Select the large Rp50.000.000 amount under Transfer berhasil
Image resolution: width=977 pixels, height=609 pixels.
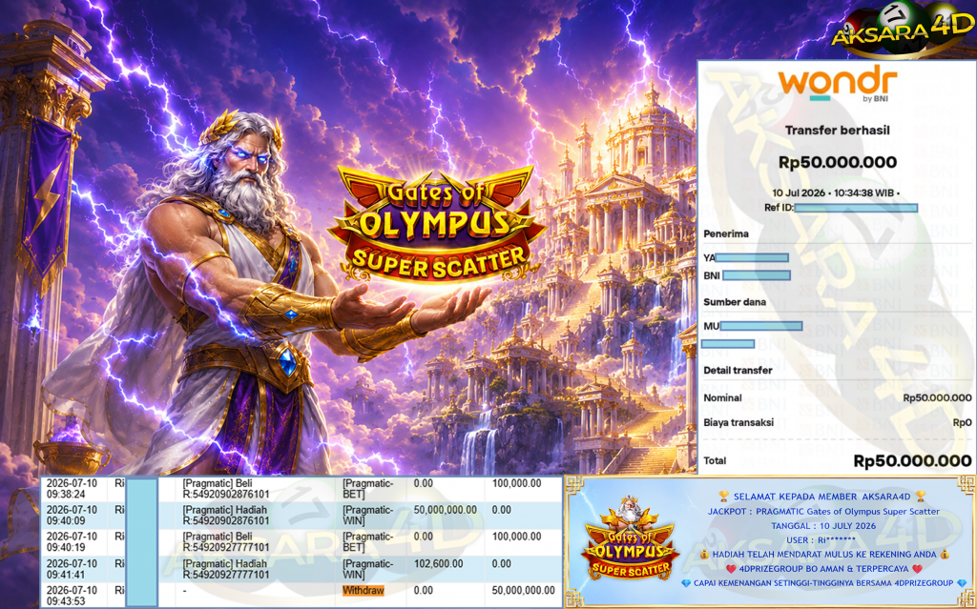pyautogui.click(x=838, y=163)
